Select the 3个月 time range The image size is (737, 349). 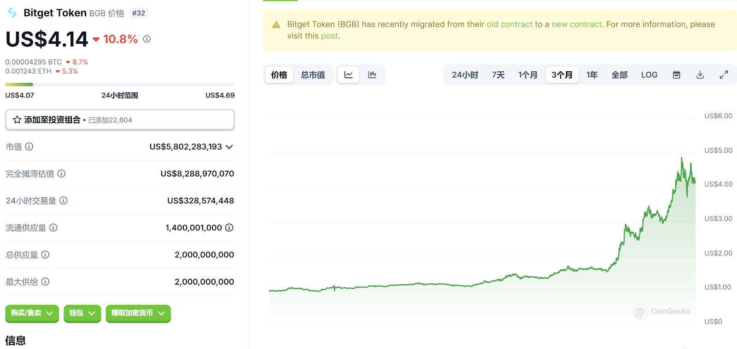pos(562,75)
